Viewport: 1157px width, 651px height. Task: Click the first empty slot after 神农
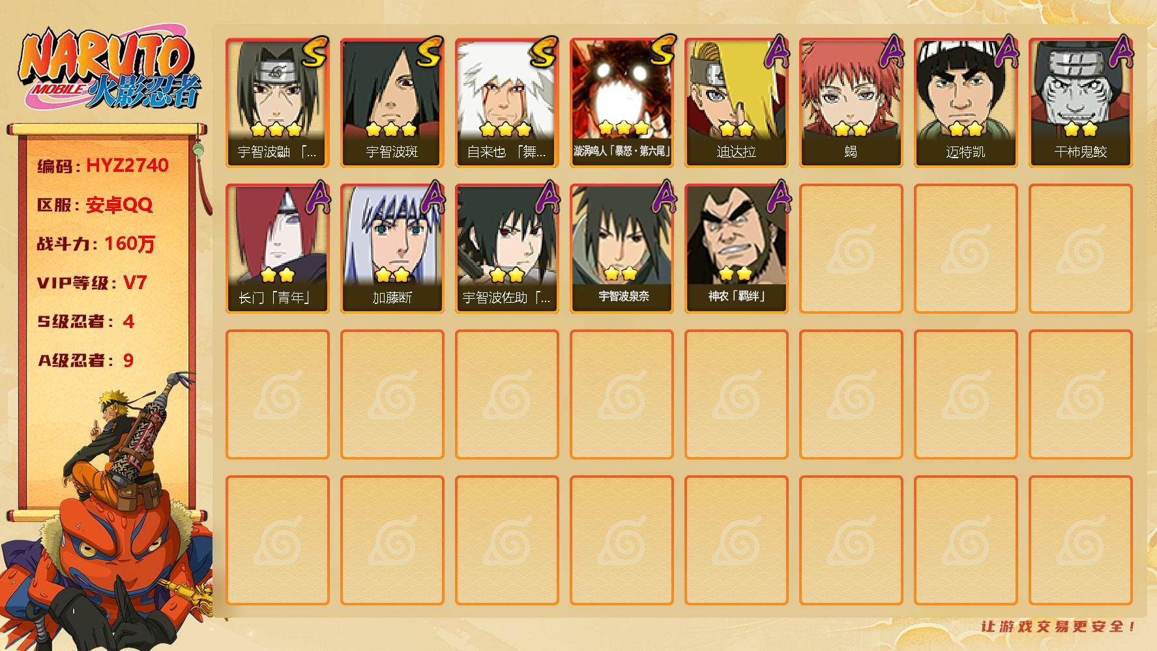[x=851, y=249]
